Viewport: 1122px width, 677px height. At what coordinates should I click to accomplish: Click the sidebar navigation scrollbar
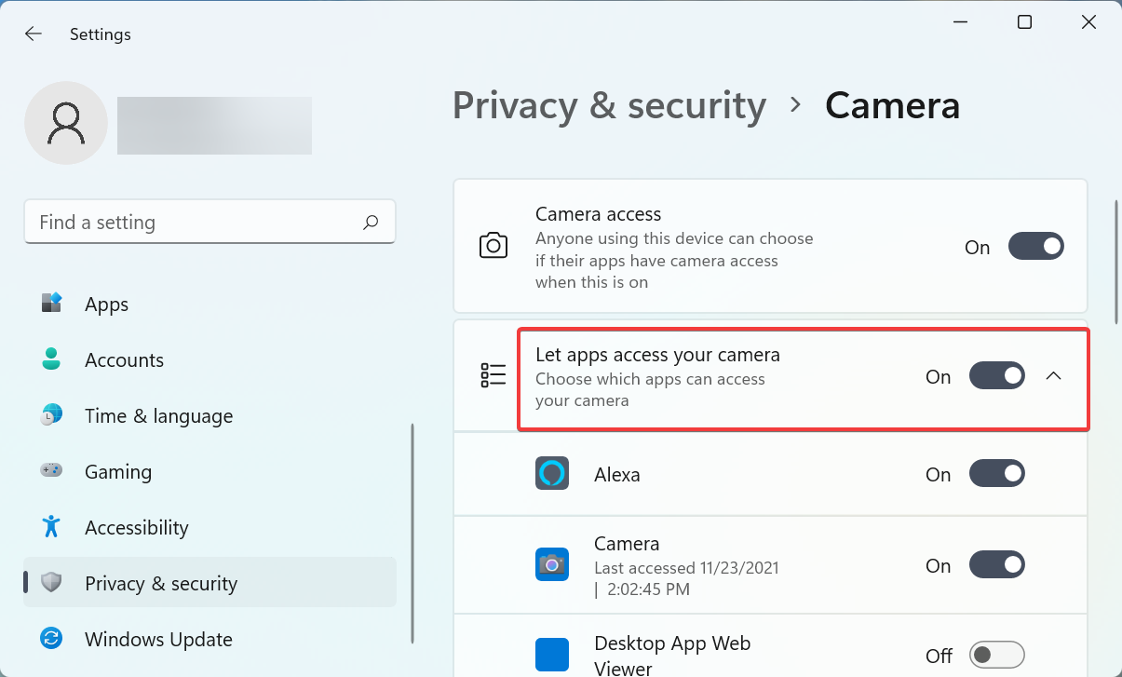point(412,533)
